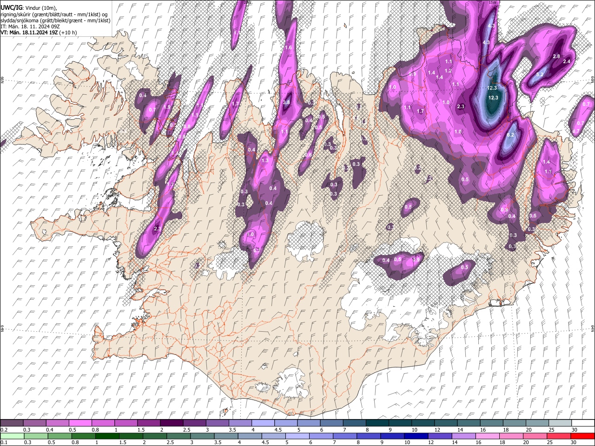Click the 0.1 label on the rain scale

(x=3, y=442)
